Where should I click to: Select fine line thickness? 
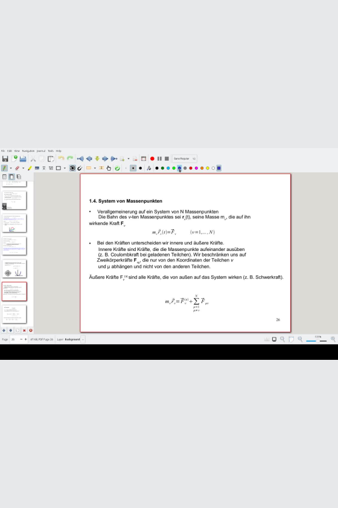[126, 168]
